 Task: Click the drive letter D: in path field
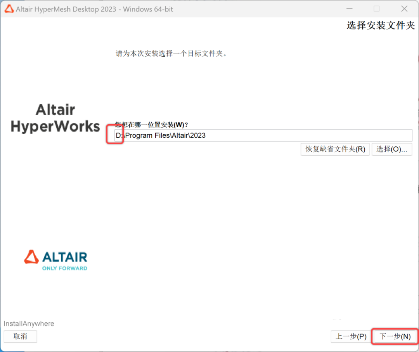point(119,135)
